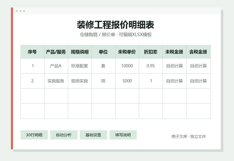Select the 单位 column header
Viewport: 234px width, 161px height.
(103, 52)
